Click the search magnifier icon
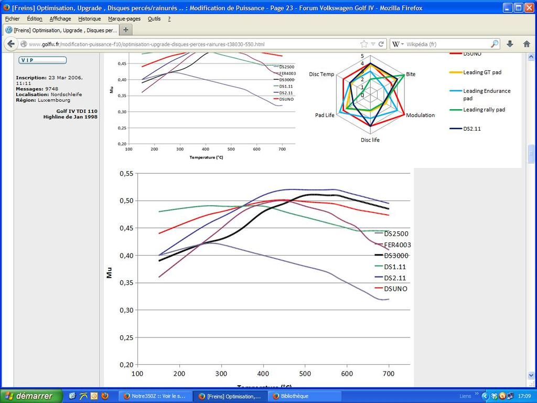The height and width of the screenshot is (403, 537). pos(495,44)
